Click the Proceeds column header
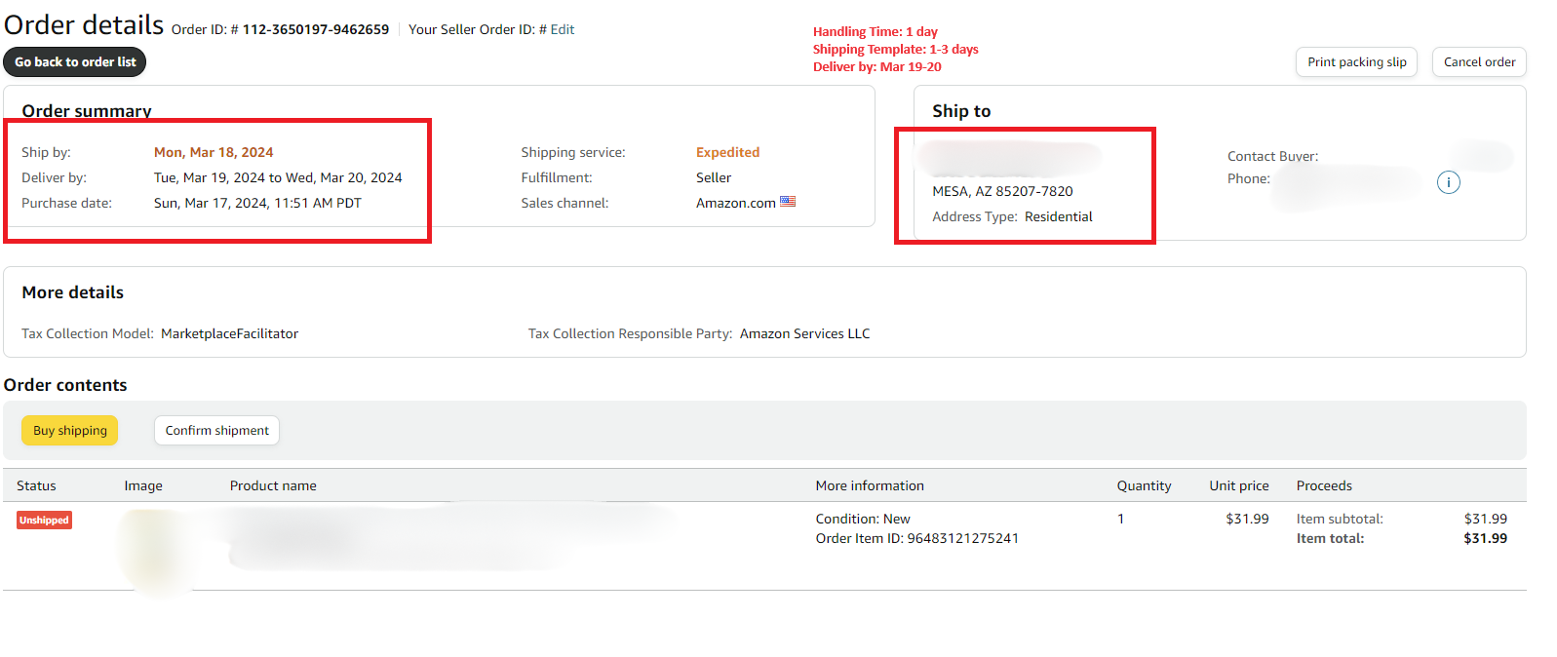This screenshot has height=657, width=1557. (x=1323, y=486)
